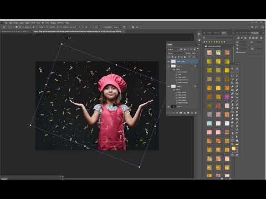This screenshot has height=199, width=266.
Task: Open the File menu
Action: 6,23
